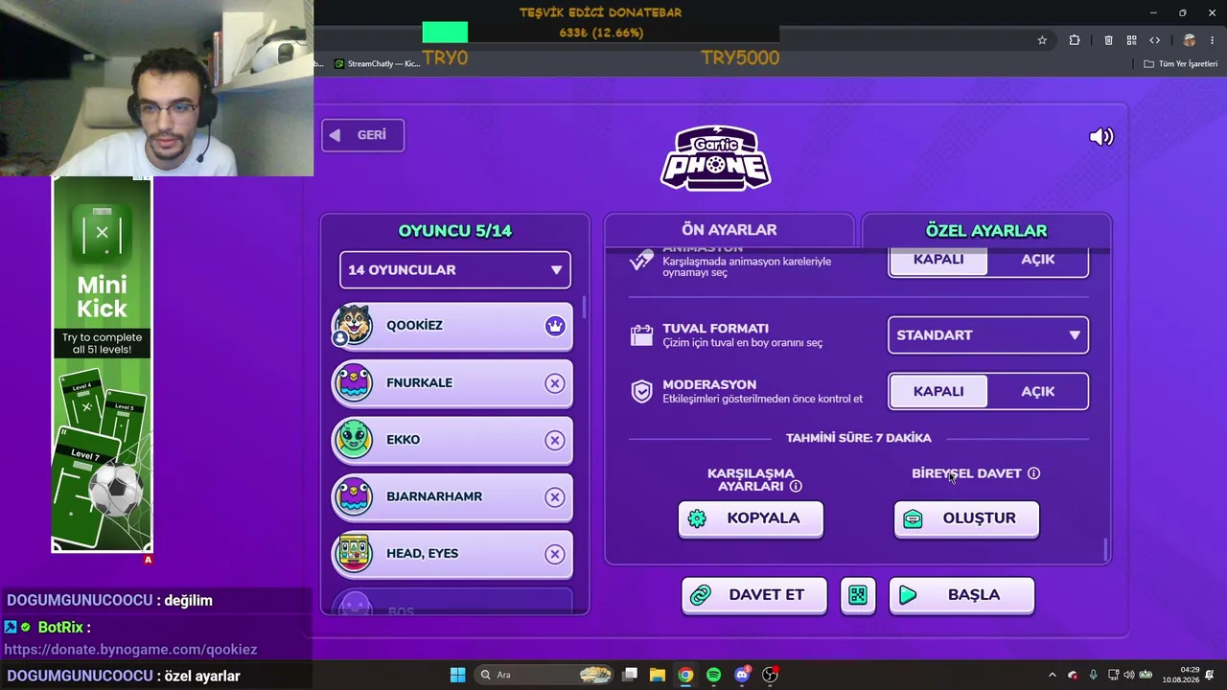This screenshot has height=690, width=1227.
Task: Click EKKO's green alien avatar
Action: coord(354,439)
